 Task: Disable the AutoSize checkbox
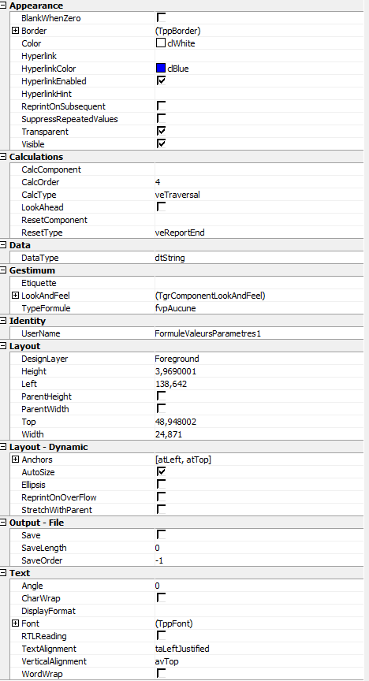coord(162,471)
